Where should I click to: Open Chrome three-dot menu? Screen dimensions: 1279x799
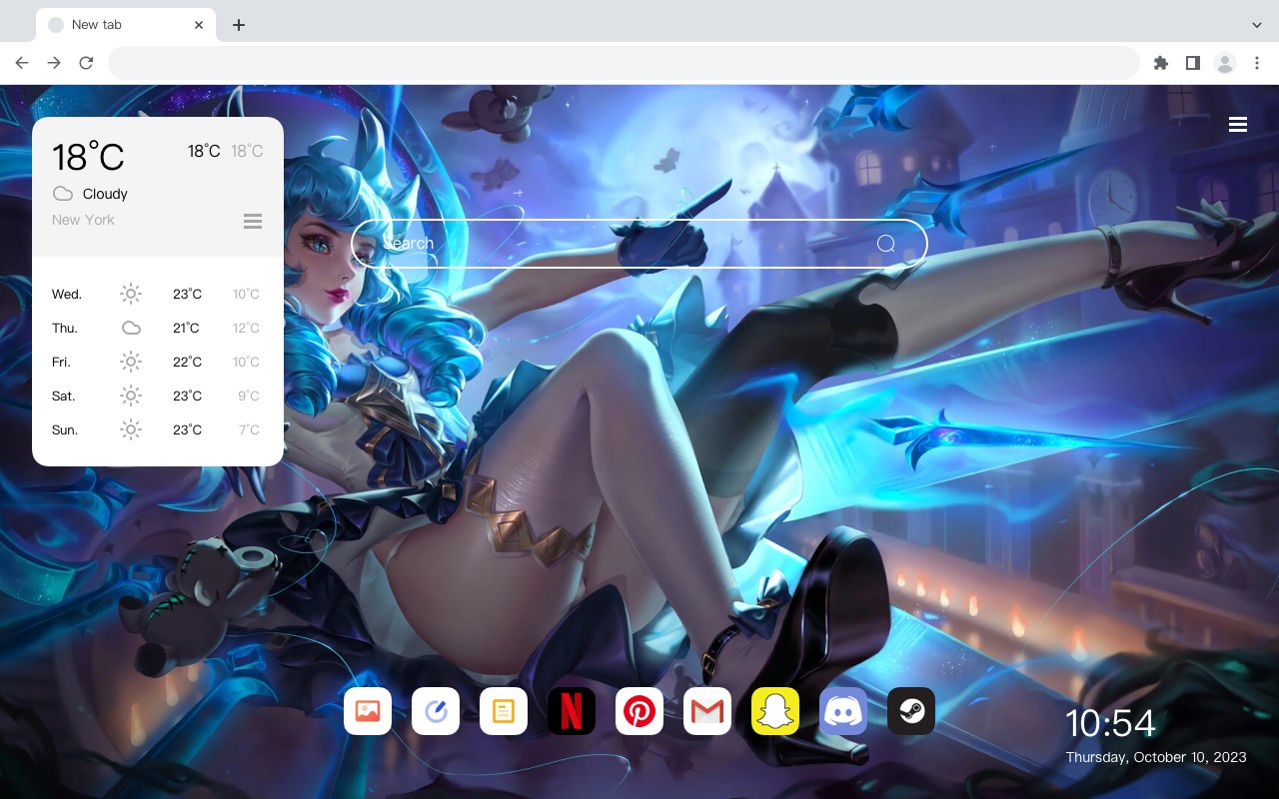[1257, 63]
